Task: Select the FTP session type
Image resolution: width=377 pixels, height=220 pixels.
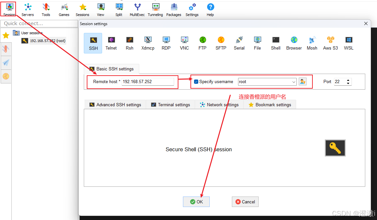Action: (x=203, y=43)
